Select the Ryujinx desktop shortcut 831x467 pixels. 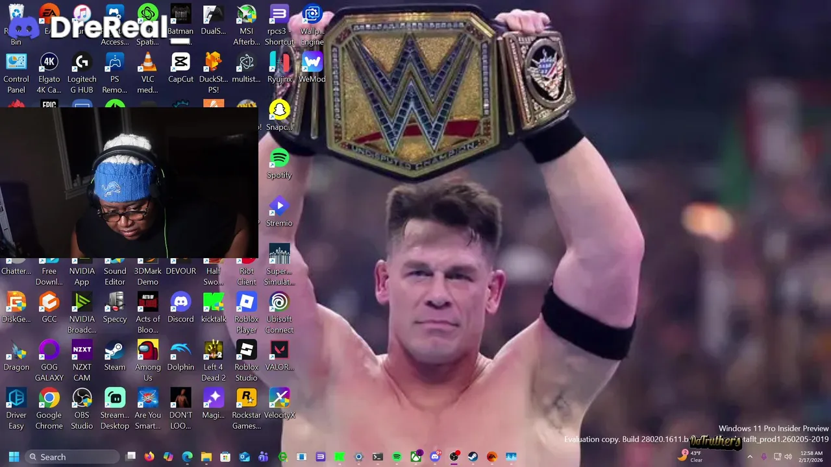(279, 68)
